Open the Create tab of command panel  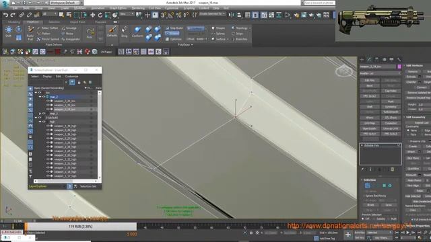tap(362, 59)
